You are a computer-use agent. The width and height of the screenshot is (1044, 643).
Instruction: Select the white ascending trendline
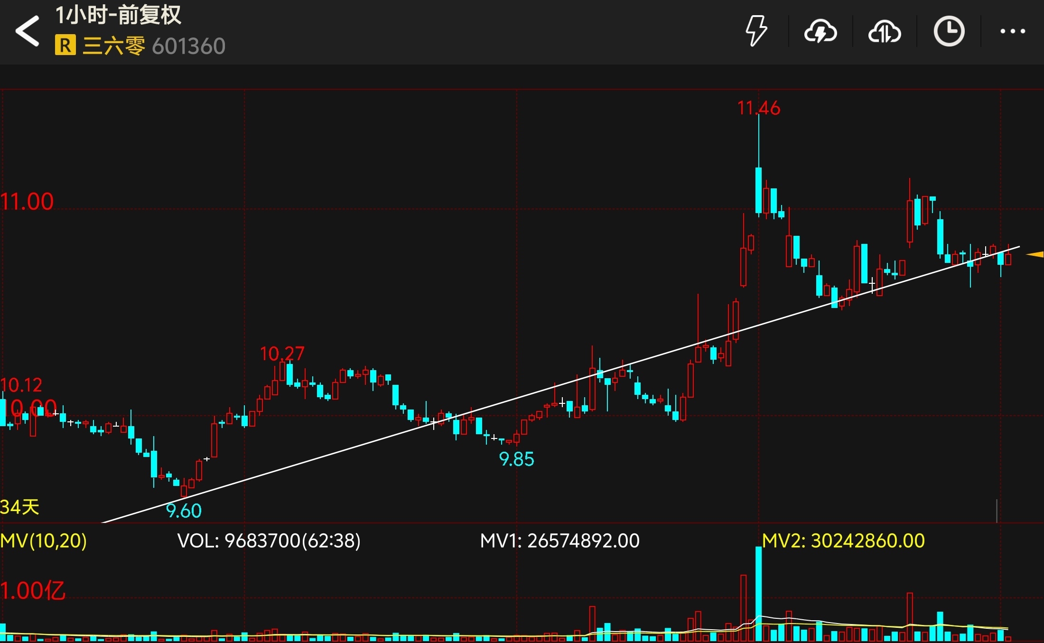(560, 384)
